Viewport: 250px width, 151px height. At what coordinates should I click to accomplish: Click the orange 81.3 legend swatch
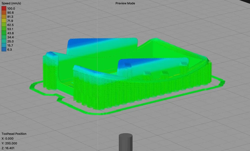pyautogui.click(x=4, y=16)
